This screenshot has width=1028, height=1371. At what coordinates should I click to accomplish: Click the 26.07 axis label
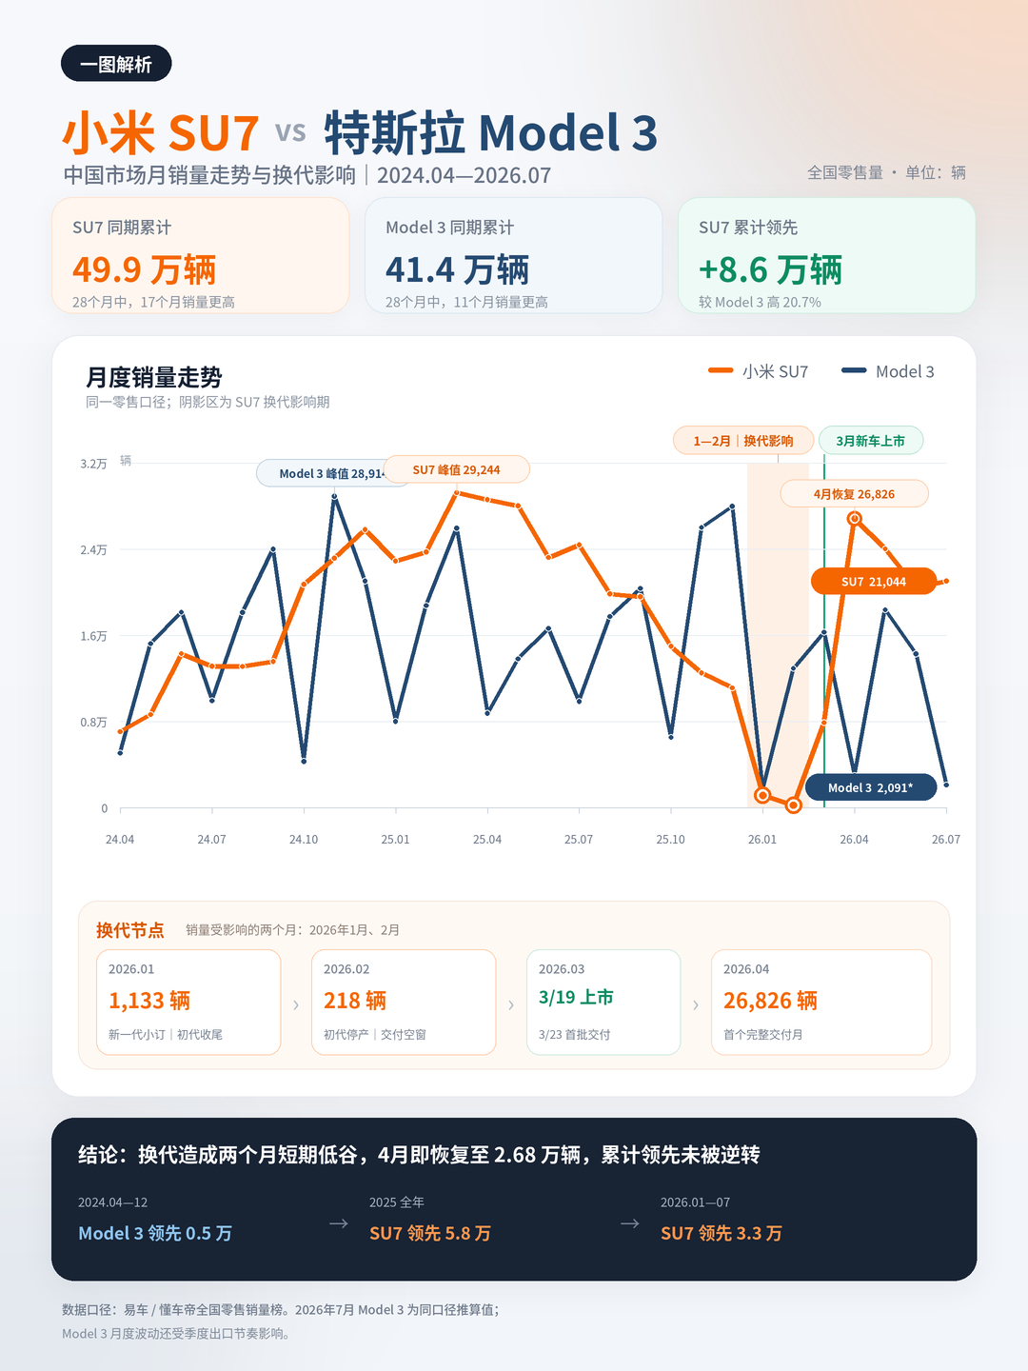946,840
